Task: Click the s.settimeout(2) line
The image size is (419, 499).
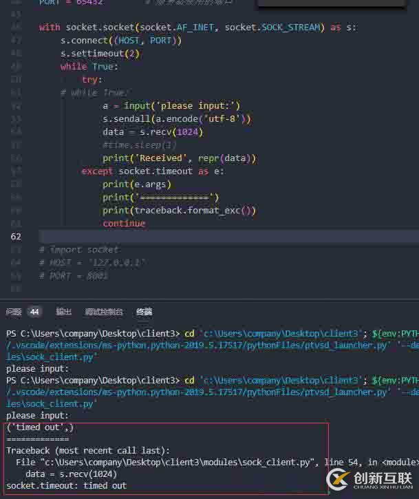Action: click(100, 54)
